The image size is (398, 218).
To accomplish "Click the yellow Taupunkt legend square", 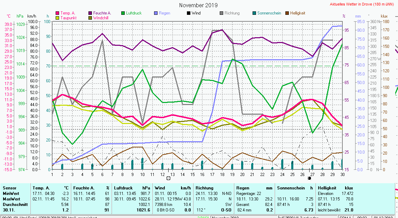I will click(x=57, y=18).
